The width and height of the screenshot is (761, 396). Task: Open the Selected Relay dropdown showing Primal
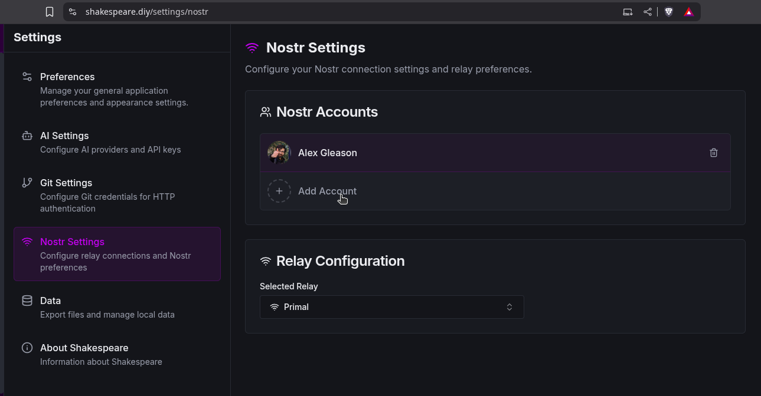(x=392, y=307)
